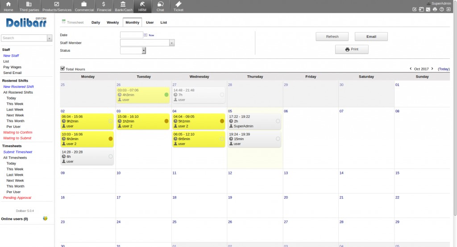The image size is (457, 247).
Task: Click the online users people icon
Action: [45, 218]
